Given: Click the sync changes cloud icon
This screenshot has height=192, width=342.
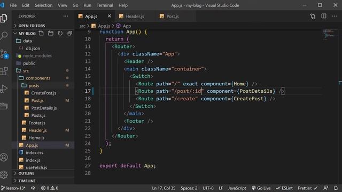Looking at the screenshot, I should (33, 188).
